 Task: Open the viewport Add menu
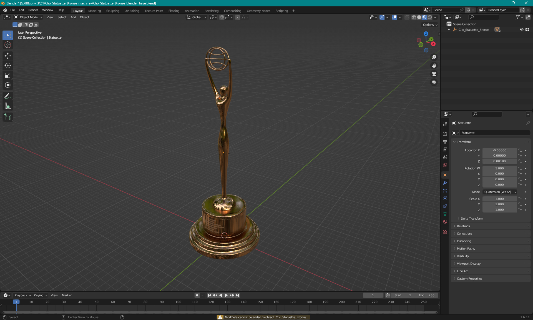(x=73, y=17)
